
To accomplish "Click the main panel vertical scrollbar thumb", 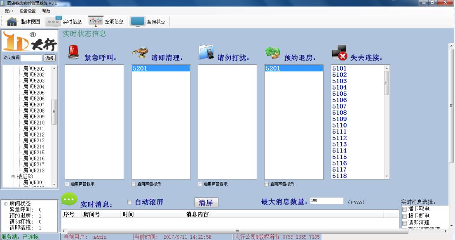I will [x=451, y=106].
